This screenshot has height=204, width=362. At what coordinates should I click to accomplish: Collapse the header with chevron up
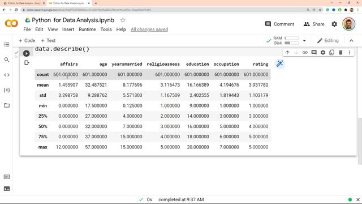(x=351, y=41)
